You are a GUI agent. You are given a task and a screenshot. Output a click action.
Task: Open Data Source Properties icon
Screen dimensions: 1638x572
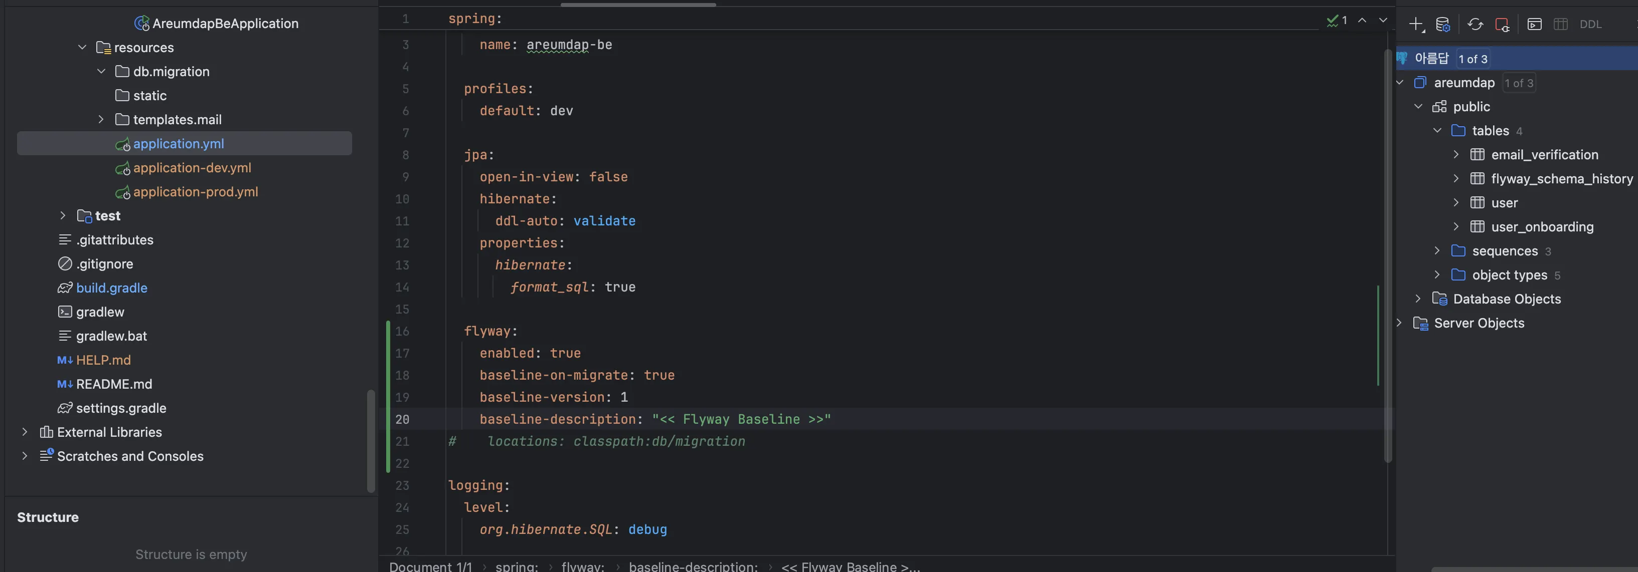[x=1443, y=24]
